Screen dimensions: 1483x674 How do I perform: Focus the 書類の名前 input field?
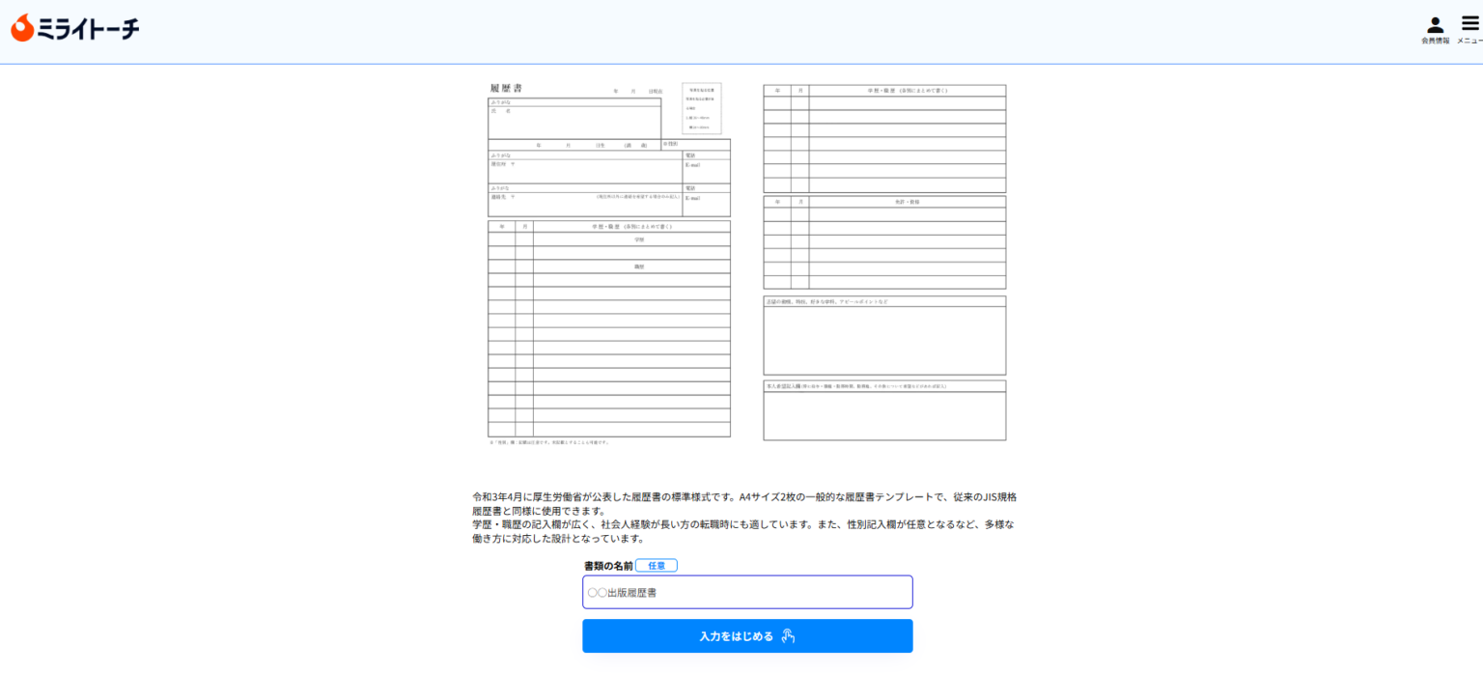coord(747,593)
